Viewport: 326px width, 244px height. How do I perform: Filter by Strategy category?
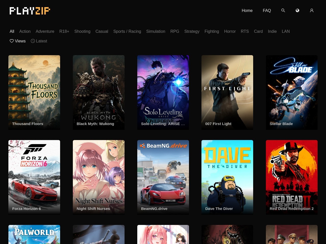point(192,31)
